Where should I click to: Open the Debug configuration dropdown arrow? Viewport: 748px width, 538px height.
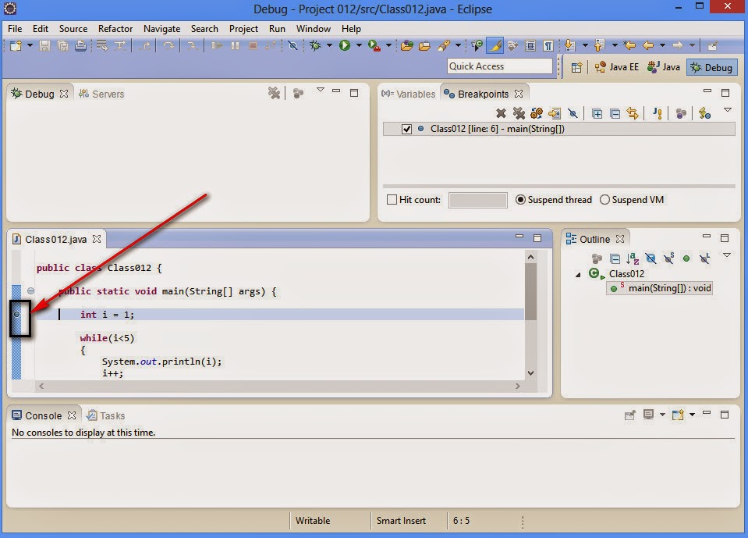[329, 45]
